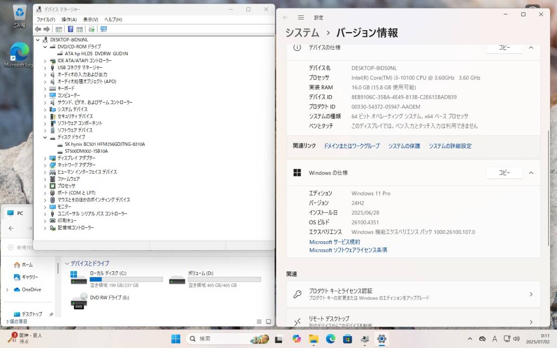Open Microsoft ソフトウェアライセンス条項 link
Viewport: 557px width, 348px height.
[x=348, y=250]
